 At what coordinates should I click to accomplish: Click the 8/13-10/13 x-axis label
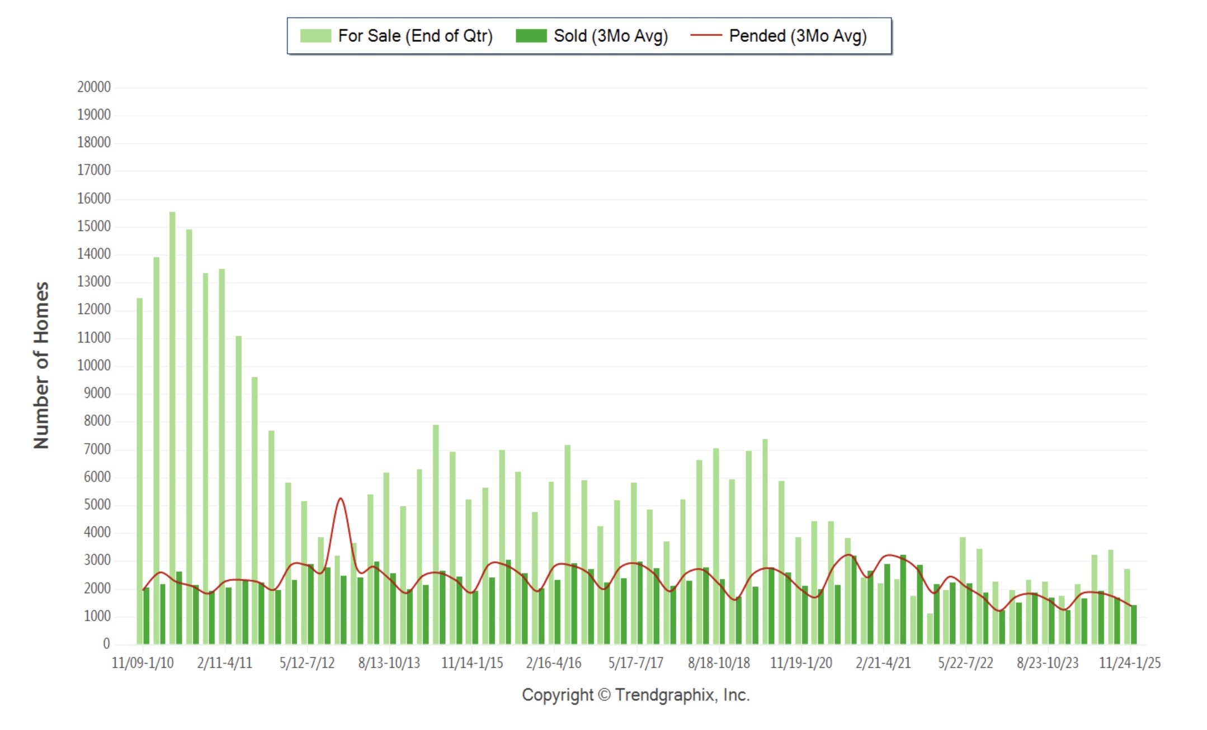tap(389, 663)
